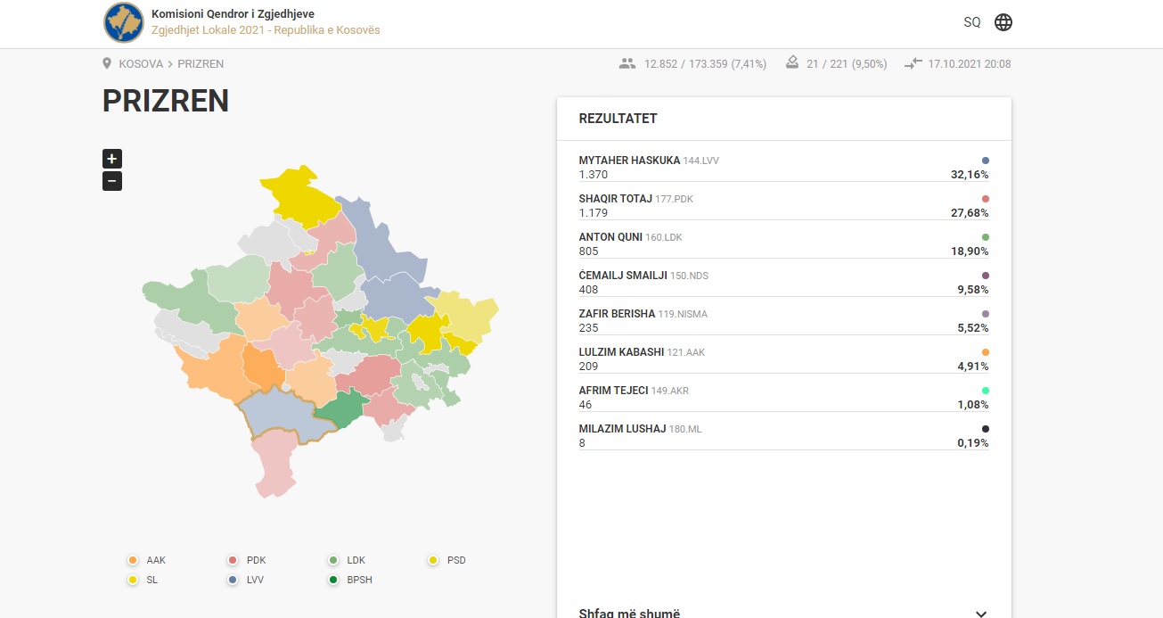This screenshot has height=618, width=1163.
Task: Click the voters turnout people icon
Action: (x=627, y=64)
